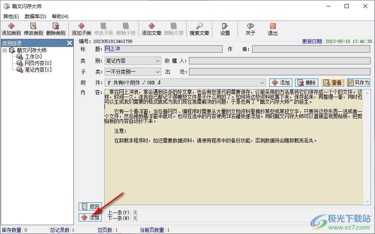
Task: Click the attachment 删除 button
Action: tap(306, 83)
